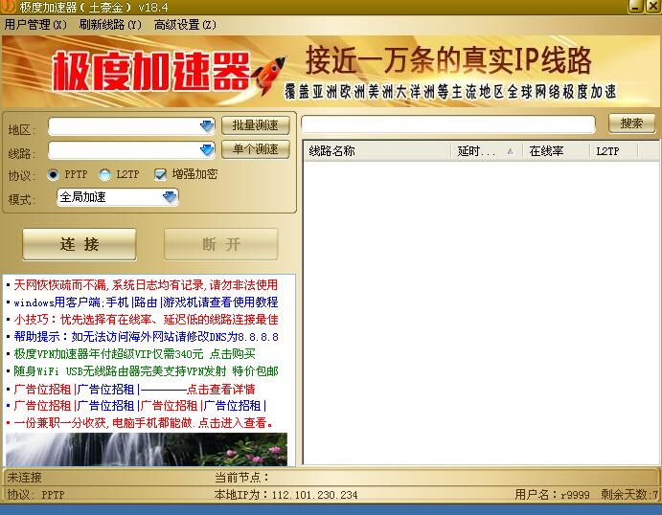Open the 刷新线路 menu
The height and width of the screenshot is (515, 662).
tap(110, 25)
